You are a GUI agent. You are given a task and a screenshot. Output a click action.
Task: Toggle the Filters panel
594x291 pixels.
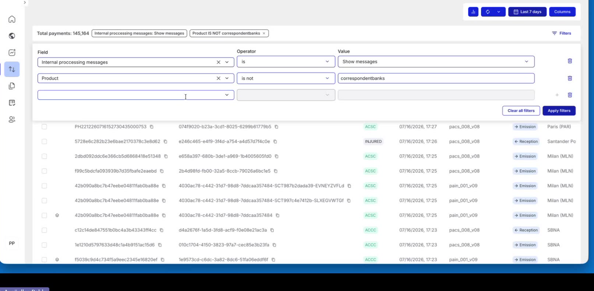coord(562,33)
